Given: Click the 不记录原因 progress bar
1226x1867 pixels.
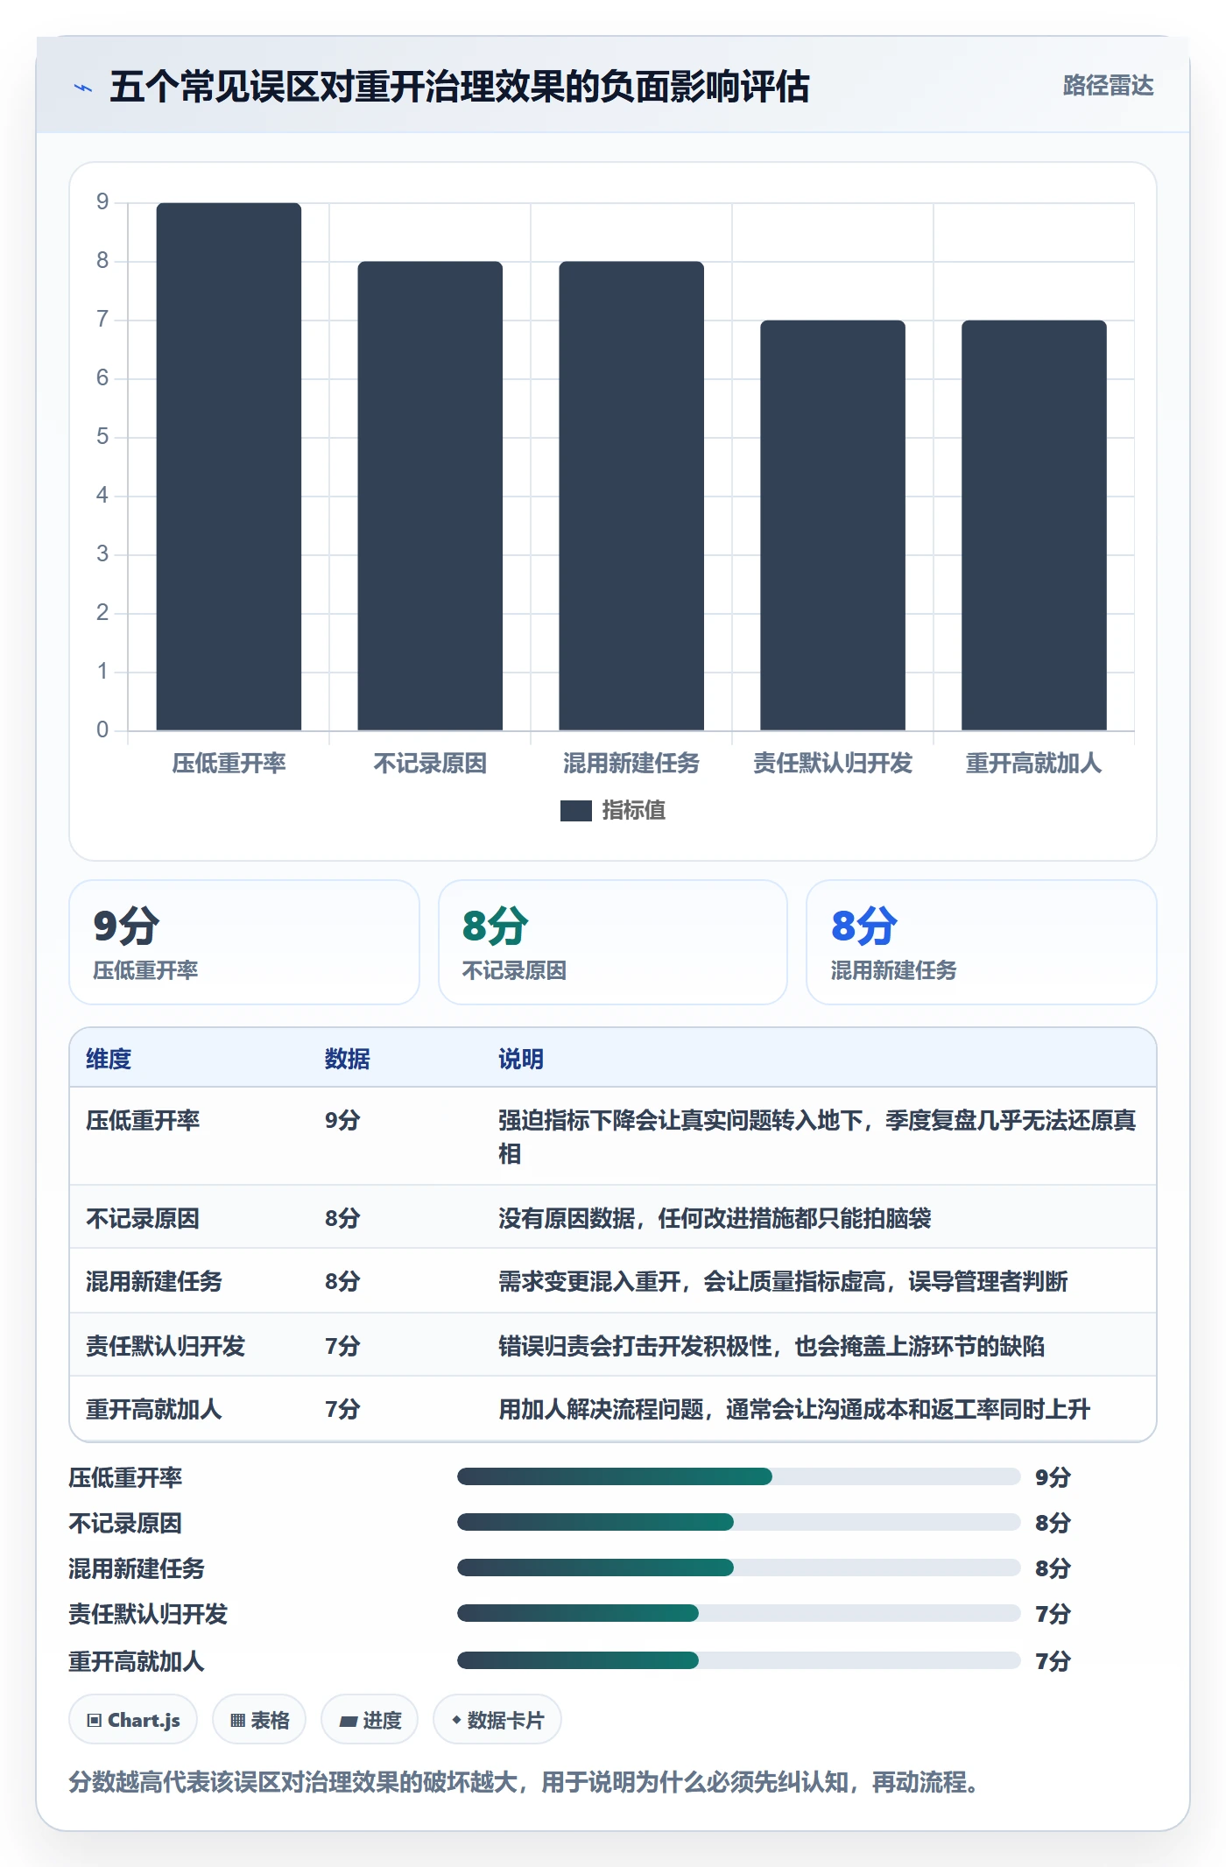Looking at the screenshot, I should (739, 1523).
